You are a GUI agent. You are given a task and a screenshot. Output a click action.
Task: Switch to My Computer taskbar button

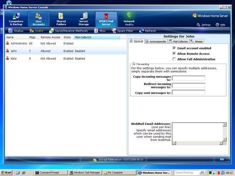[x=119, y=172]
